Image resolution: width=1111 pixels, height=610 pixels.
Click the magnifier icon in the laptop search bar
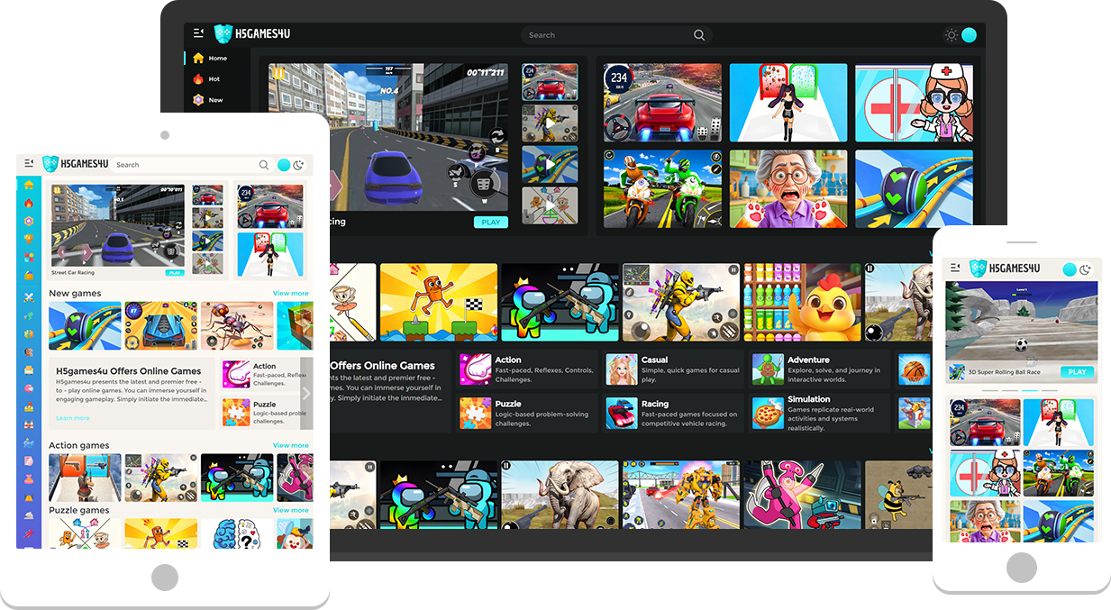click(699, 35)
